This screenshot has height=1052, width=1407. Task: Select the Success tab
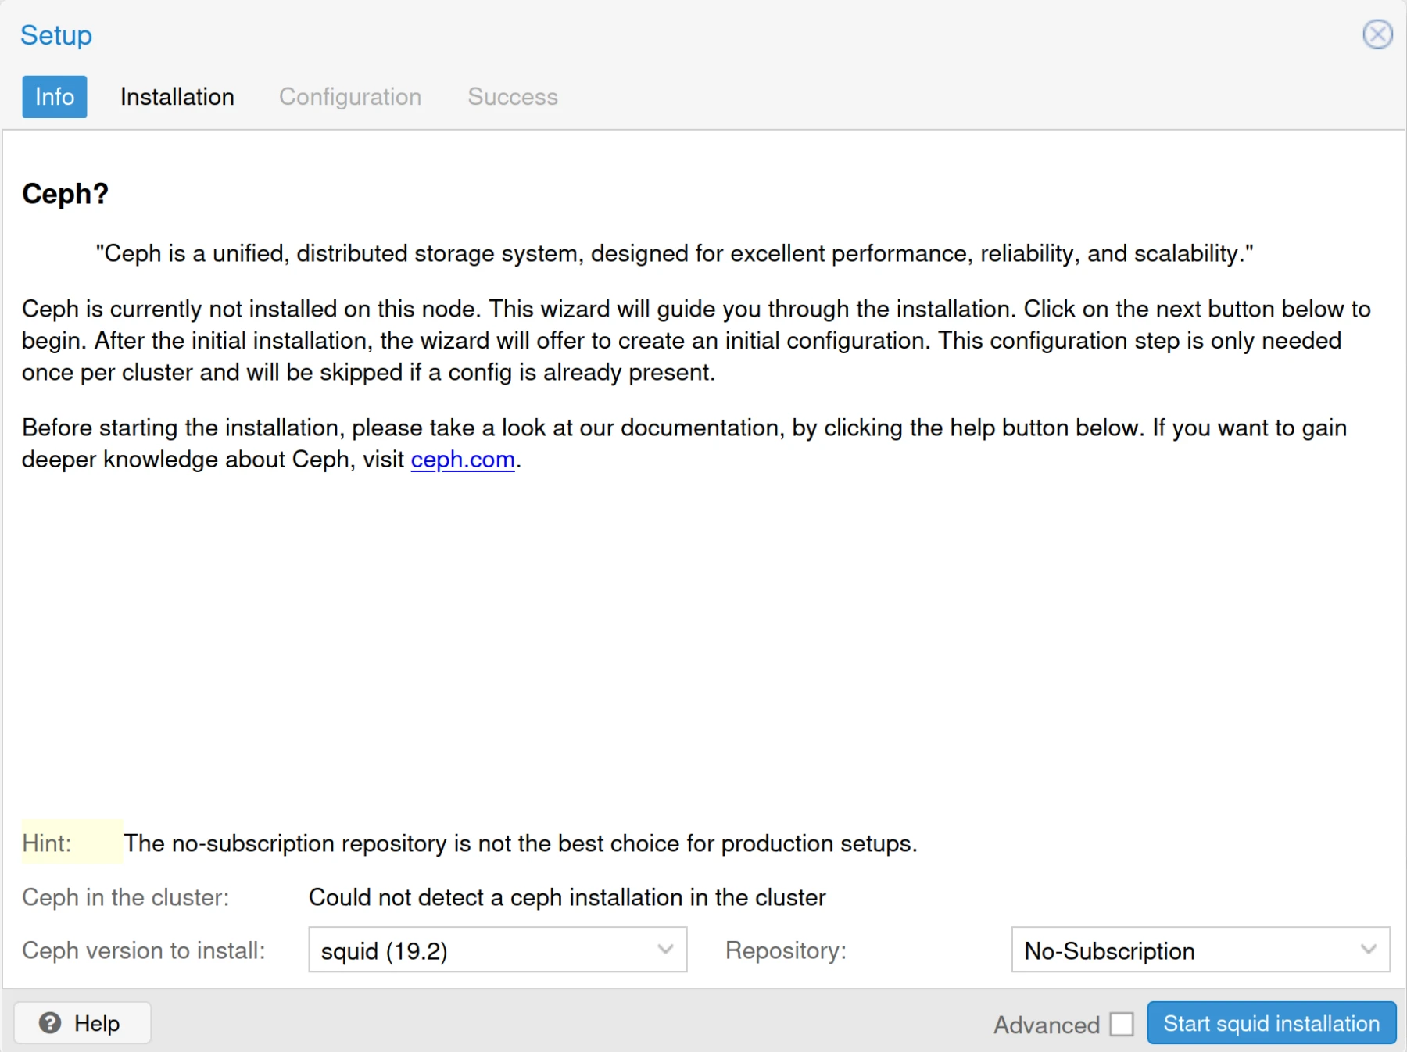pyautogui.click(x=512, y=97)
